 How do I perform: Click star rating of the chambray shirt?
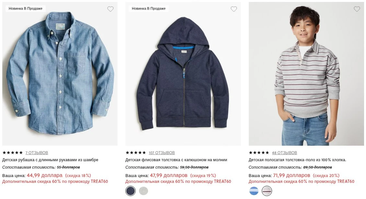(13, 153)
